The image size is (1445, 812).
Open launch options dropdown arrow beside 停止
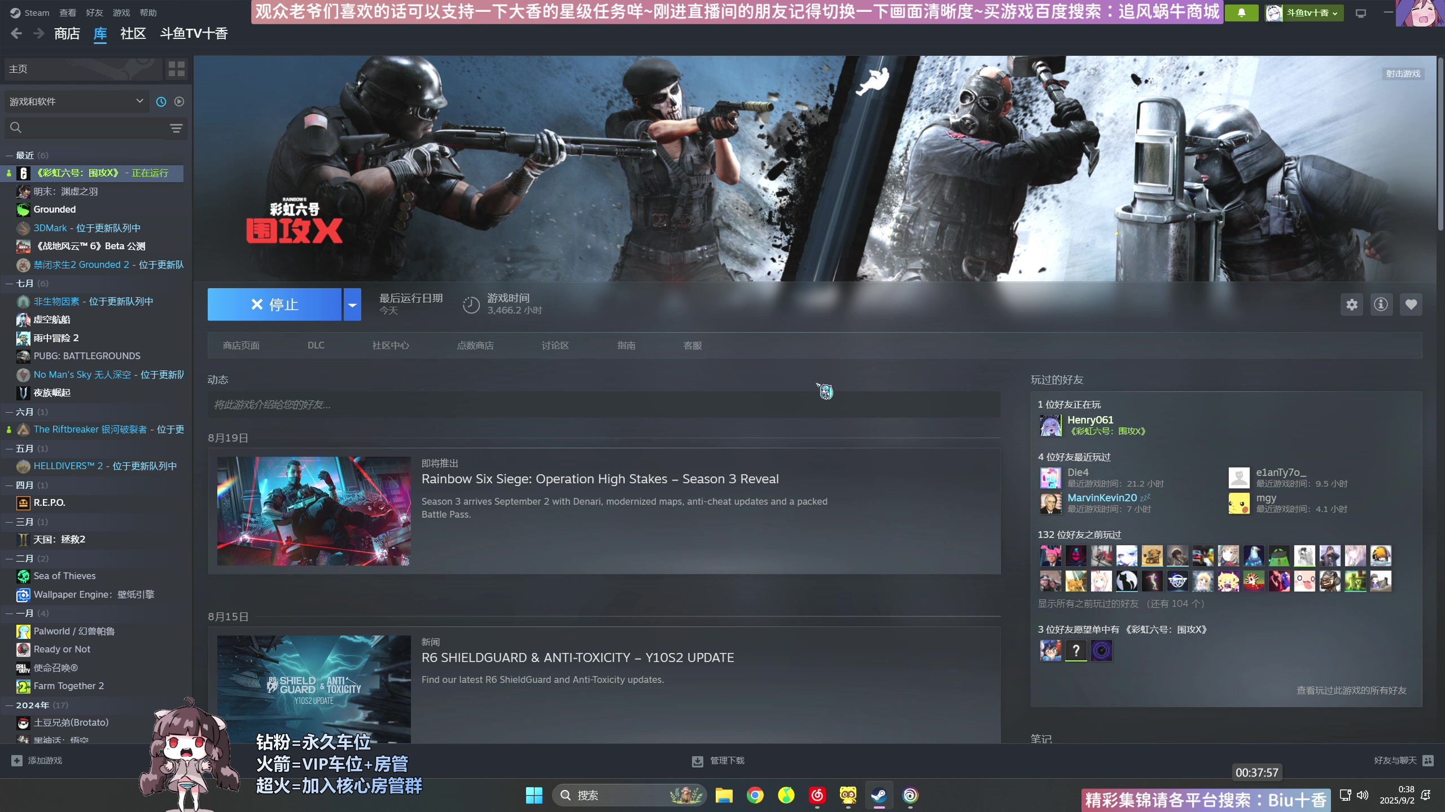click(352, 304)
